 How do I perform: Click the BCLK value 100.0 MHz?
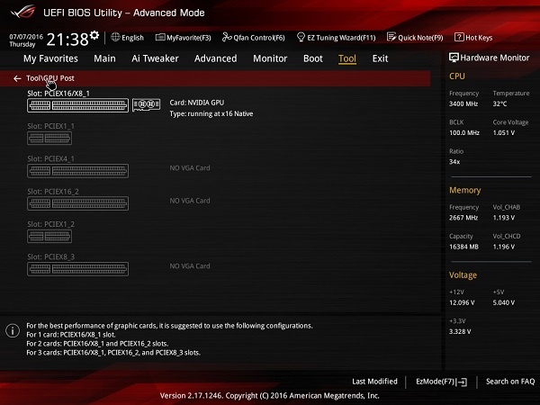pos(464,132)
